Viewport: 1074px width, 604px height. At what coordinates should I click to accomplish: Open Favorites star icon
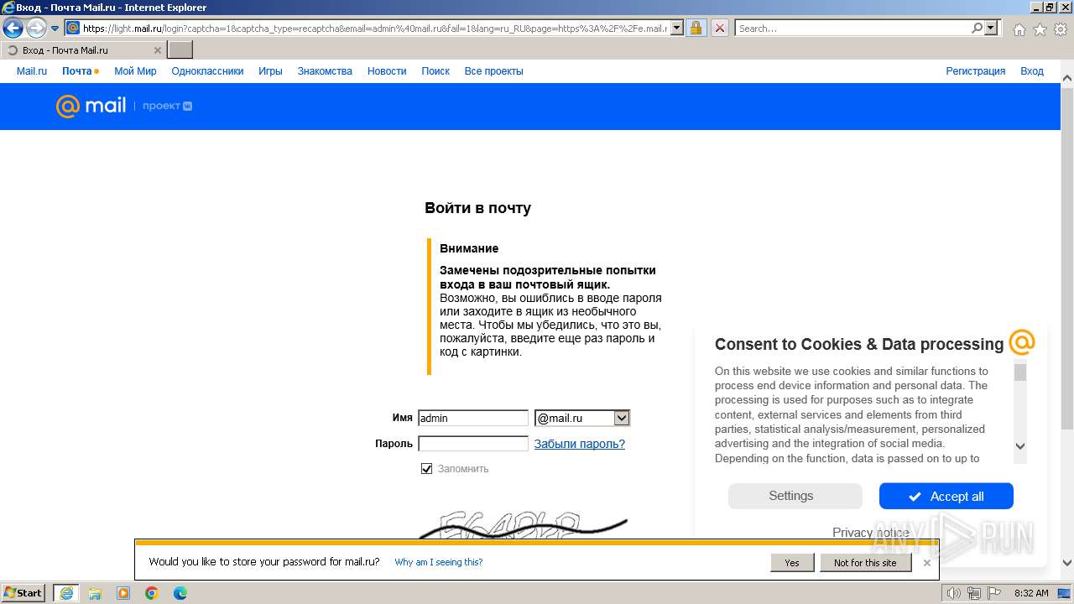pyautogui.click(x=1040, y=29)
